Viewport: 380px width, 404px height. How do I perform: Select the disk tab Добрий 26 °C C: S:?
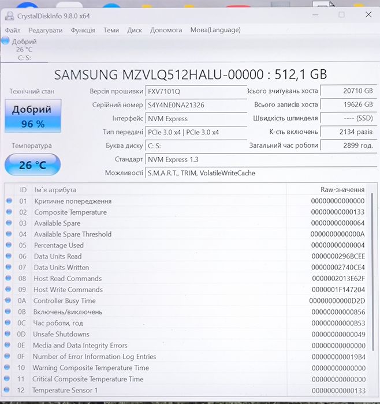coord(24,50)
